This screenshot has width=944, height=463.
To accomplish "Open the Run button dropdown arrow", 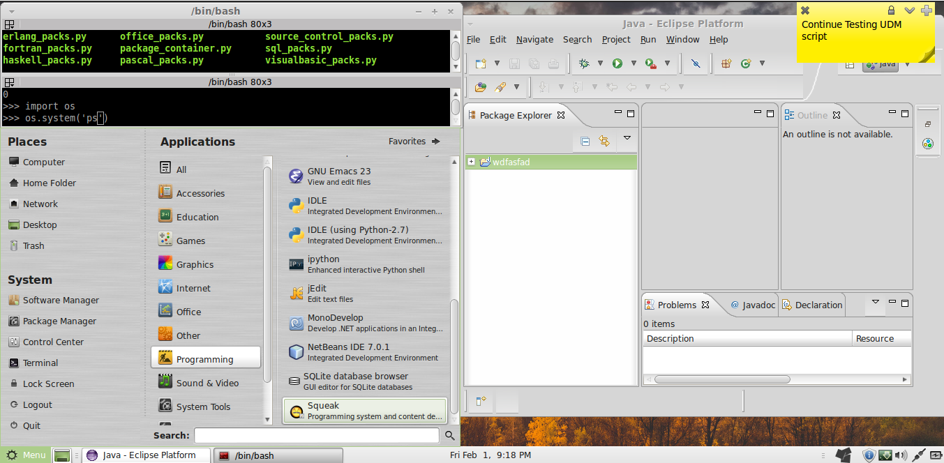I will [x=634, y=63].
